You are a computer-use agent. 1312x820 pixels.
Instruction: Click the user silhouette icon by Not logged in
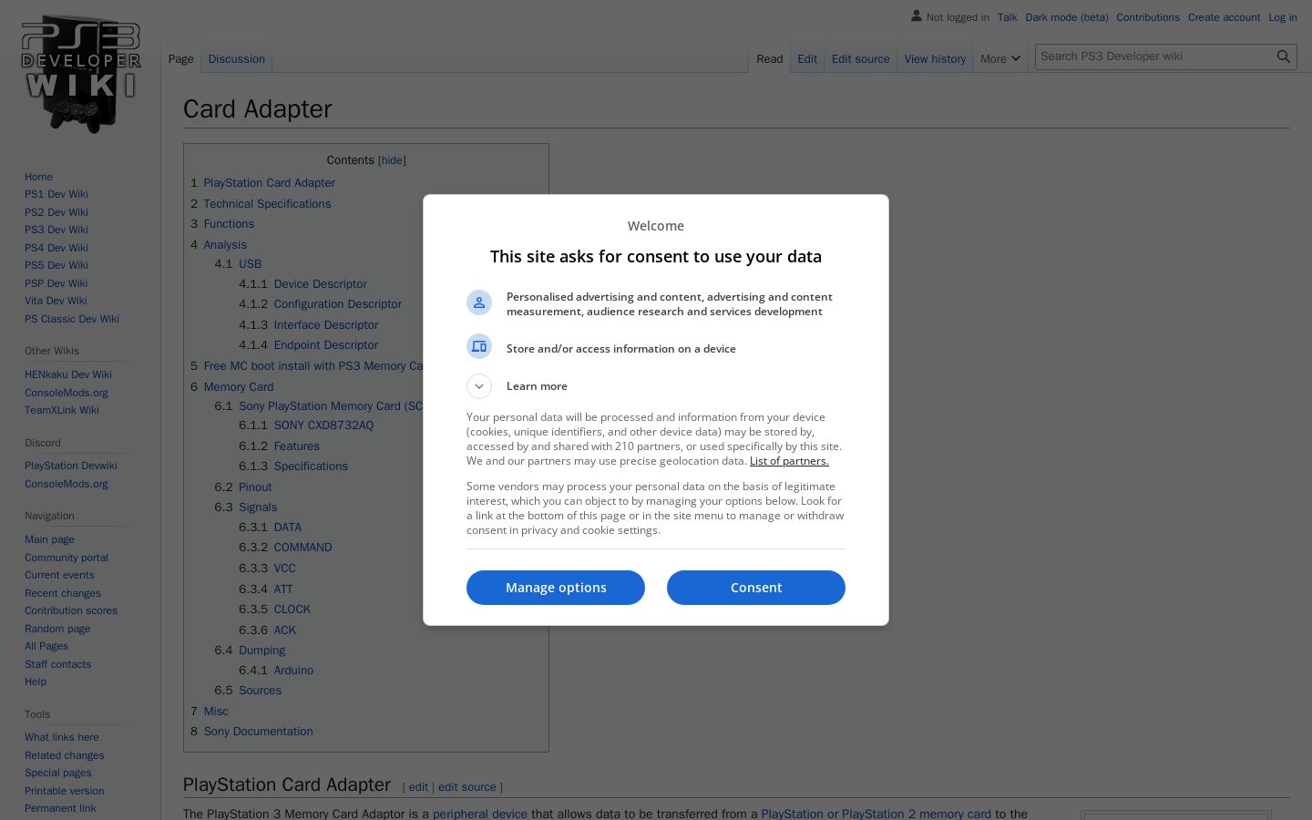[x=917, y=16]
